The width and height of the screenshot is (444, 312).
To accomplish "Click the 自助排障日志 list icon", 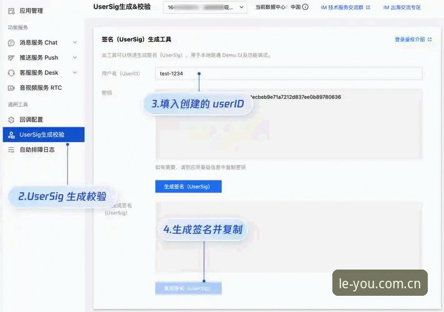I will [11, 150].
